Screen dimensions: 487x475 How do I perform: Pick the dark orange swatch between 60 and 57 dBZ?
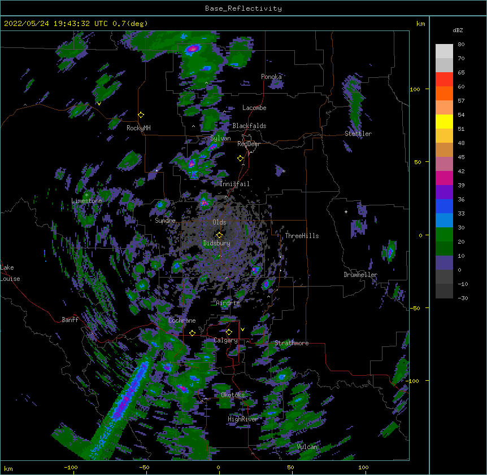coord(444,94)
